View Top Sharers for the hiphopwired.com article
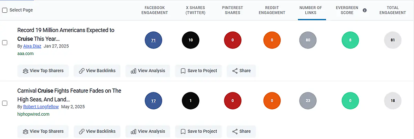This screenshot has width=414, height=139. coord(43,131)
